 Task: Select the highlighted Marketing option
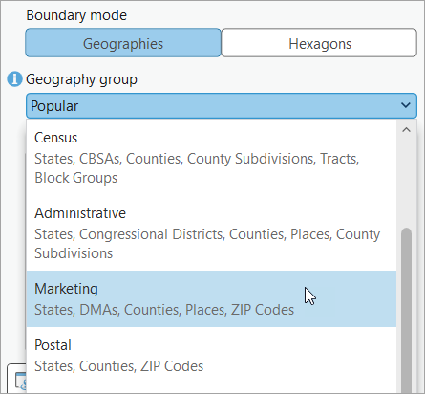coord(211,299)
